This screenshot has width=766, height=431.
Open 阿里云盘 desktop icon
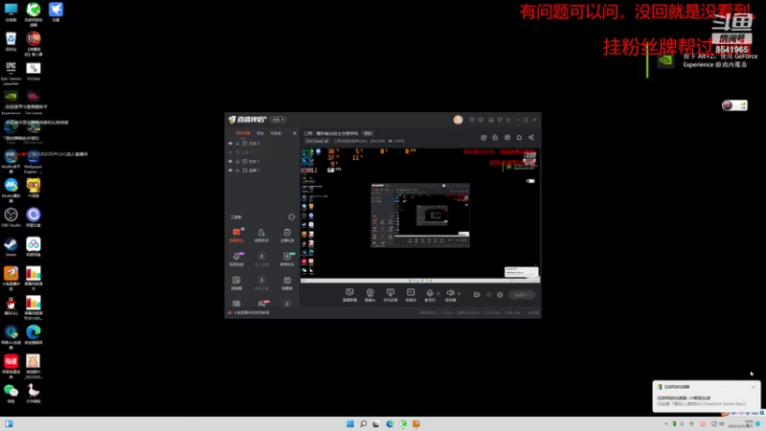[x=34, y=217]
